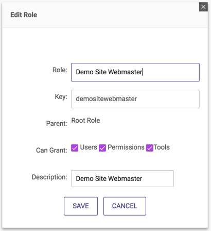
Task: Save the role changes
Action: (81, 206)
